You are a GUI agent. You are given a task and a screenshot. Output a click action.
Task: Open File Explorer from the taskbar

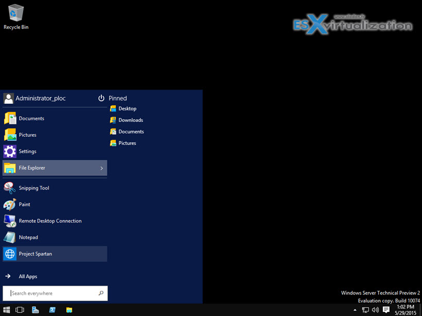click(x=69, y=310)
